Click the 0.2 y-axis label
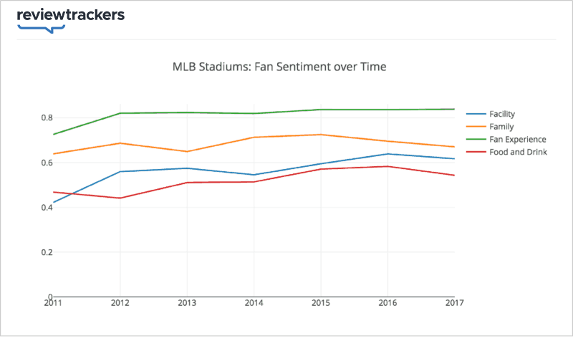The image size is (573, 351). point(47,252)
